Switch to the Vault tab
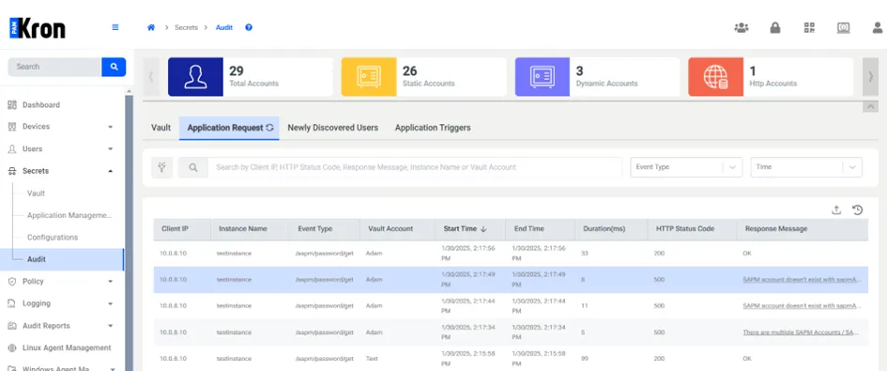 tap(161, 128)
